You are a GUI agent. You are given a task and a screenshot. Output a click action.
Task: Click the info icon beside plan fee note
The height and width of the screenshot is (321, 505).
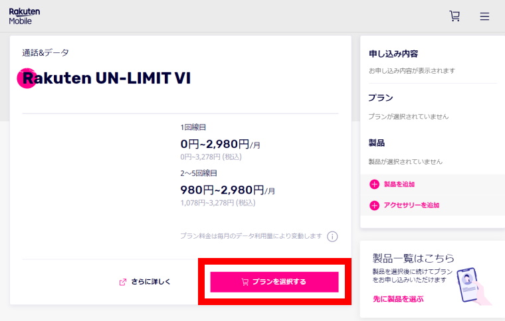pos(333,236)
